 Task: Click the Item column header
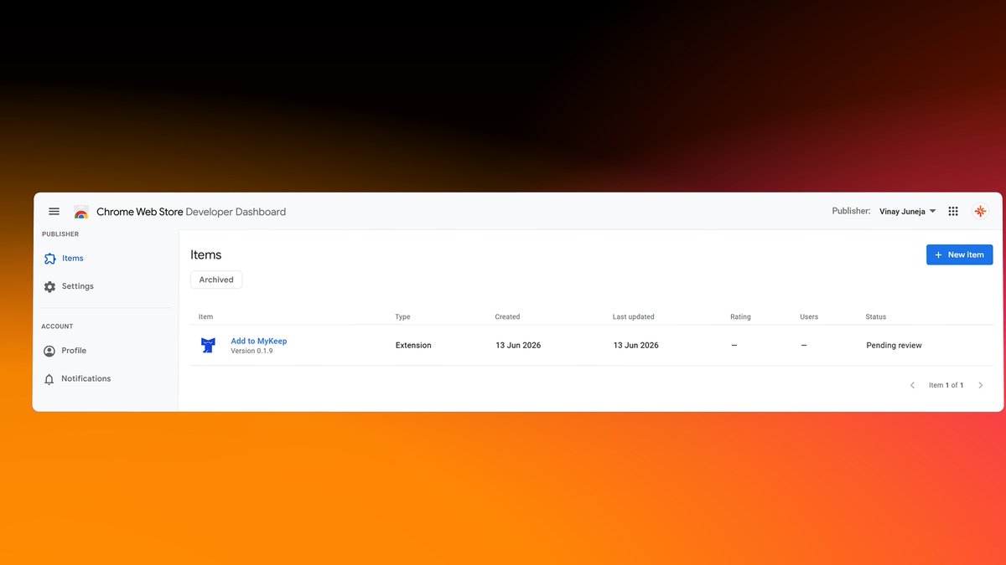point(205,317)
